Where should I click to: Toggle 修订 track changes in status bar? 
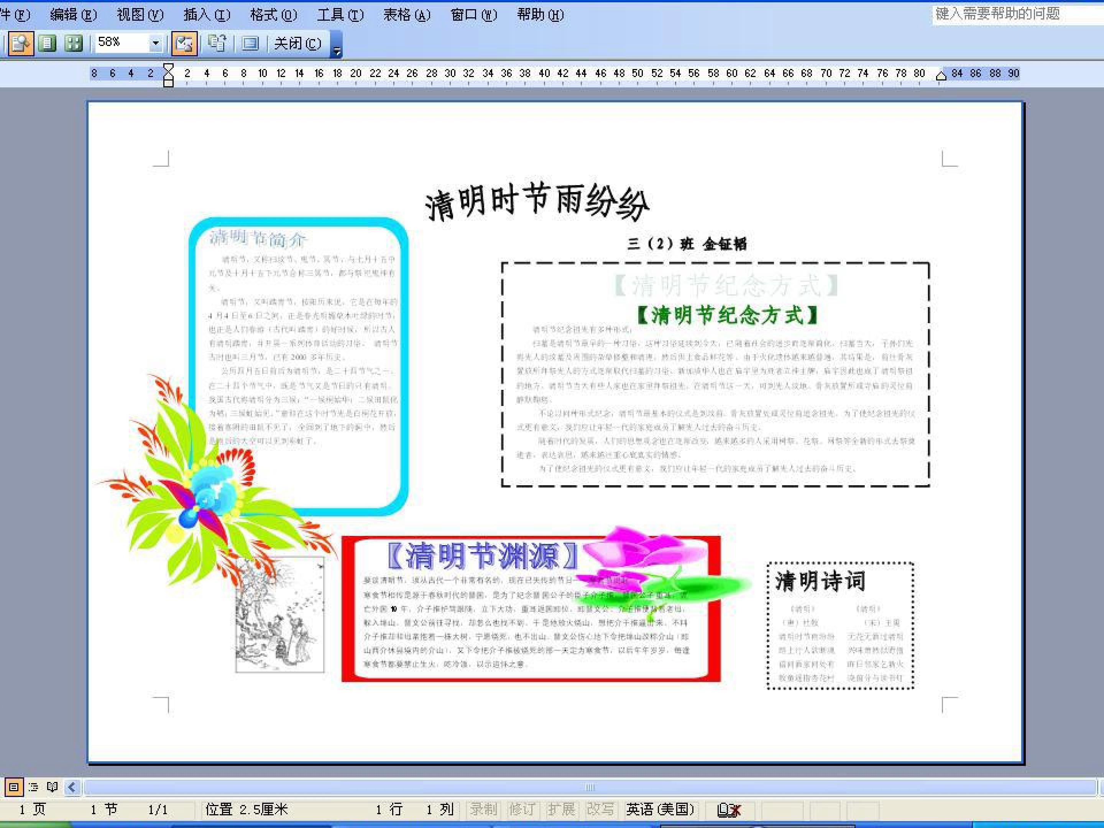point(522,809)
